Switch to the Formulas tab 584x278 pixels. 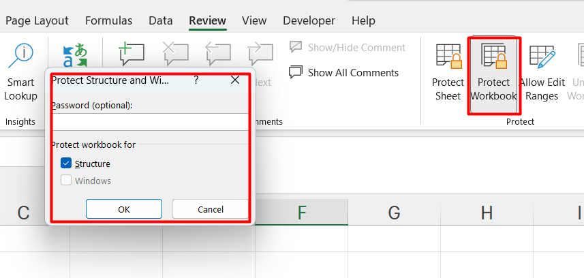click(x=109, y=20)
